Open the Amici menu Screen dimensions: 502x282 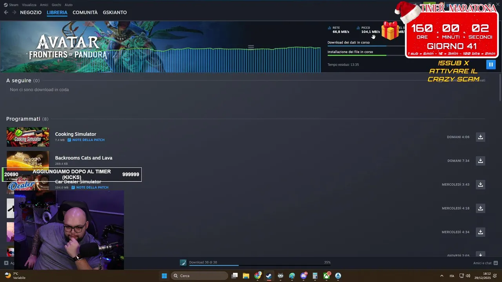pos(44,5)
